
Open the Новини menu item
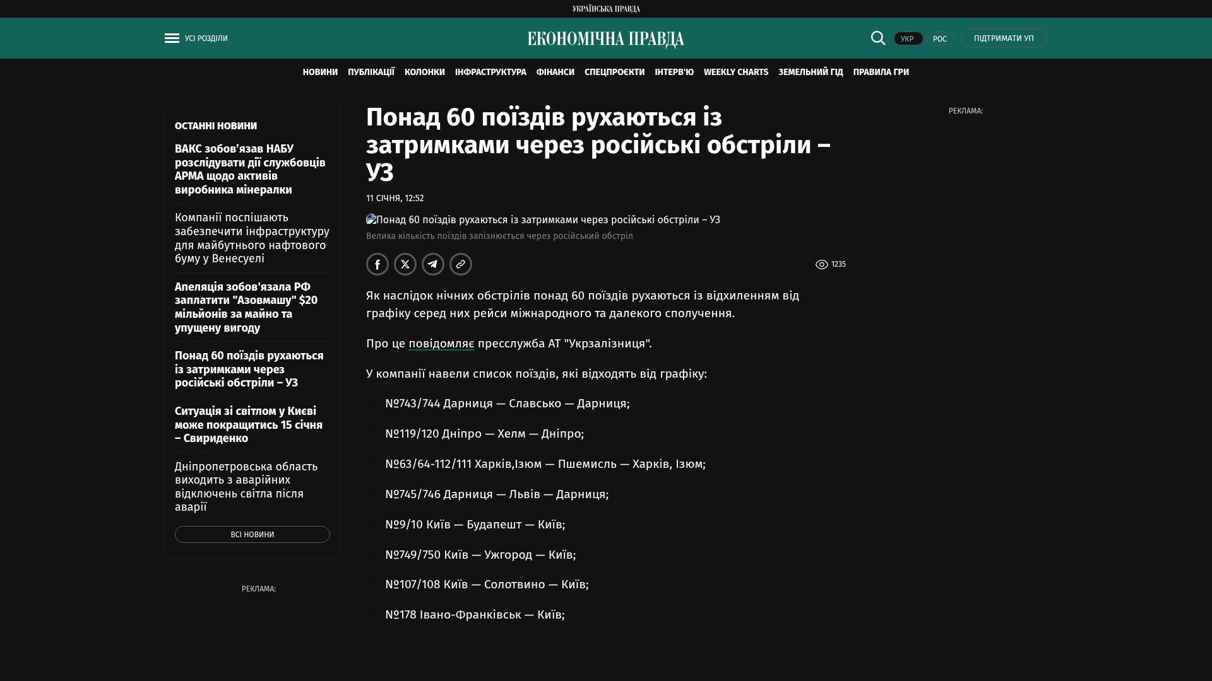pyautogui.click(x=320, y=73)
